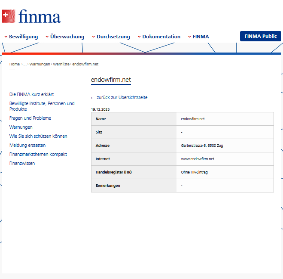
Task: Click the FINMA logo with Swiss flag
Action: (x=31, y=16)
